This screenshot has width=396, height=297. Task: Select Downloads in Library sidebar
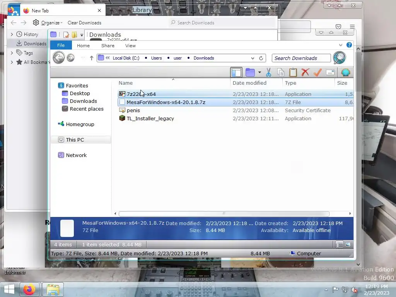(32, 43)
